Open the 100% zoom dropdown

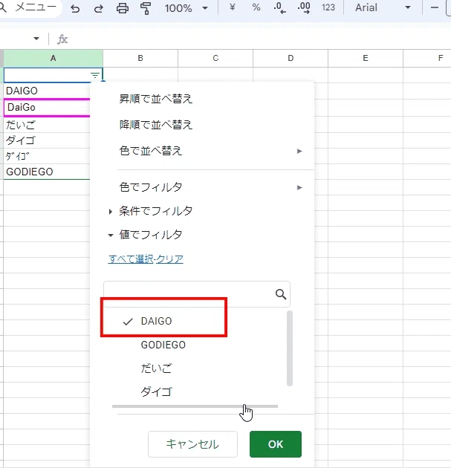point(186,8)
